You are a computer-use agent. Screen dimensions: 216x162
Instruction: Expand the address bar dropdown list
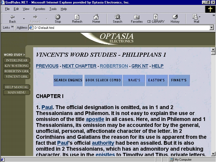pyautogui.click(x=211, y=28)
